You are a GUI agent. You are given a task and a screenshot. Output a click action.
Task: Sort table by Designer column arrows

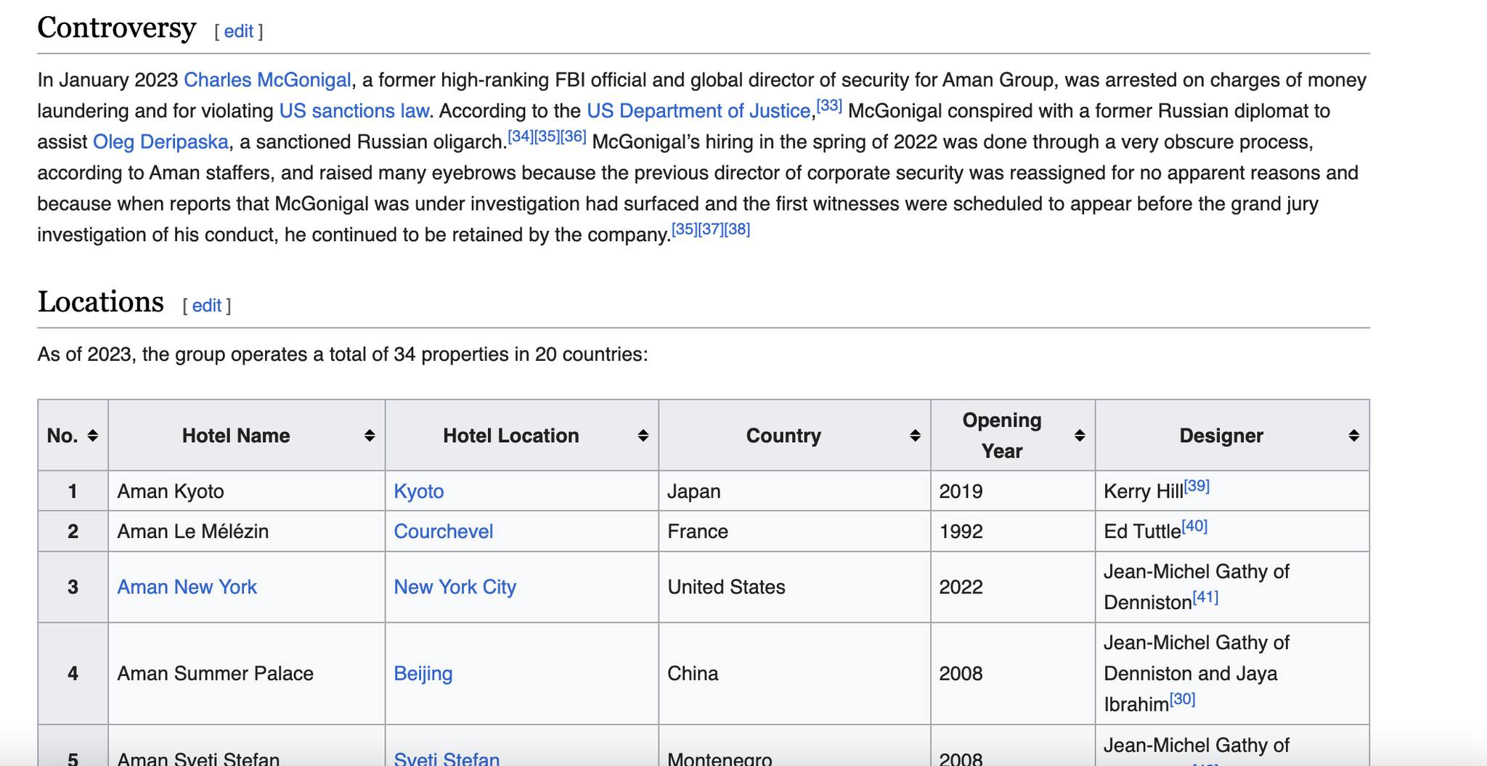pos(1353,436)
